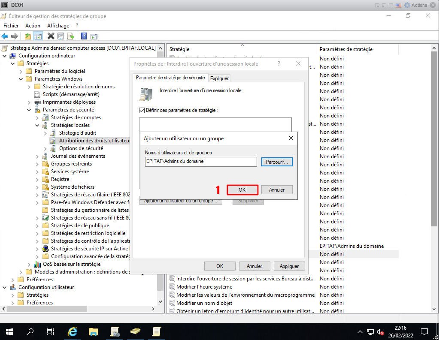
Task: Click the Properties toolbar icon
Action: coord(61,36)
